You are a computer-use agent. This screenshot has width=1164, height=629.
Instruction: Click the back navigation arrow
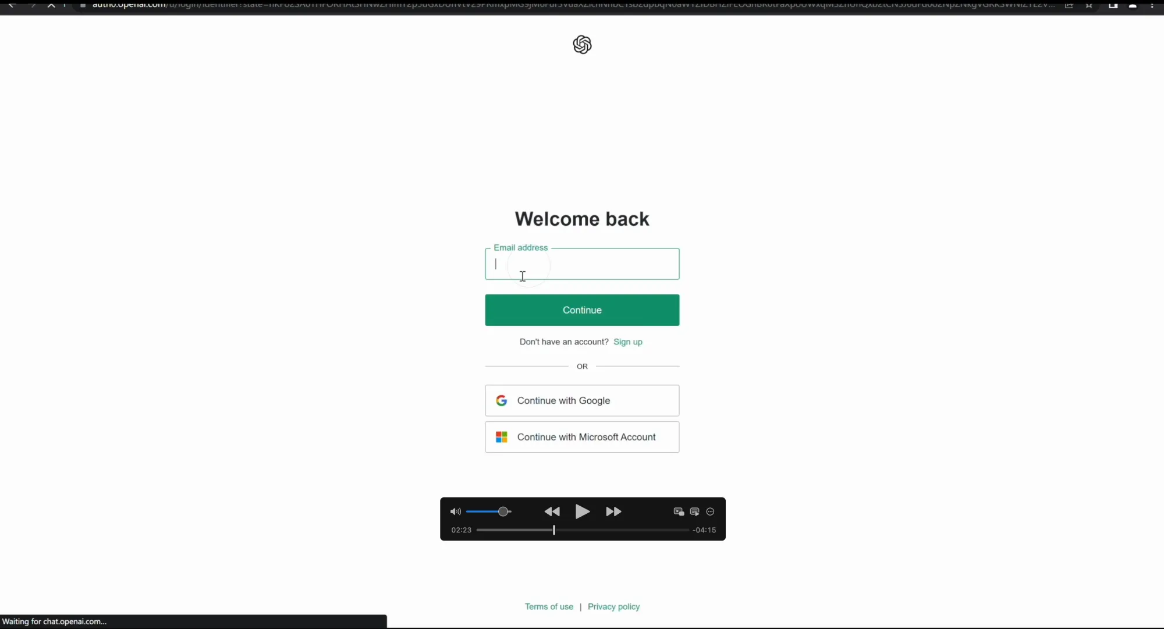point(13,6)
